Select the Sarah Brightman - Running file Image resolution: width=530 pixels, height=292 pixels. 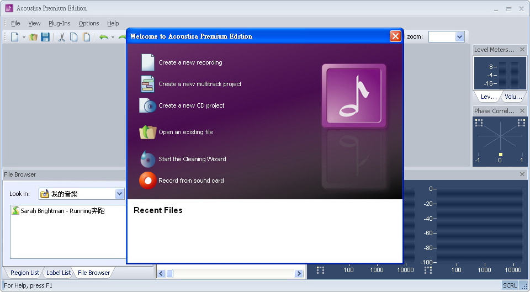[x=62, y=211]
